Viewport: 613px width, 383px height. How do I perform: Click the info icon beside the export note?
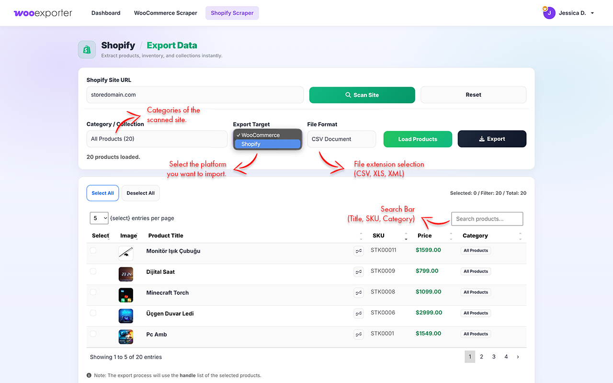[89, 375]
